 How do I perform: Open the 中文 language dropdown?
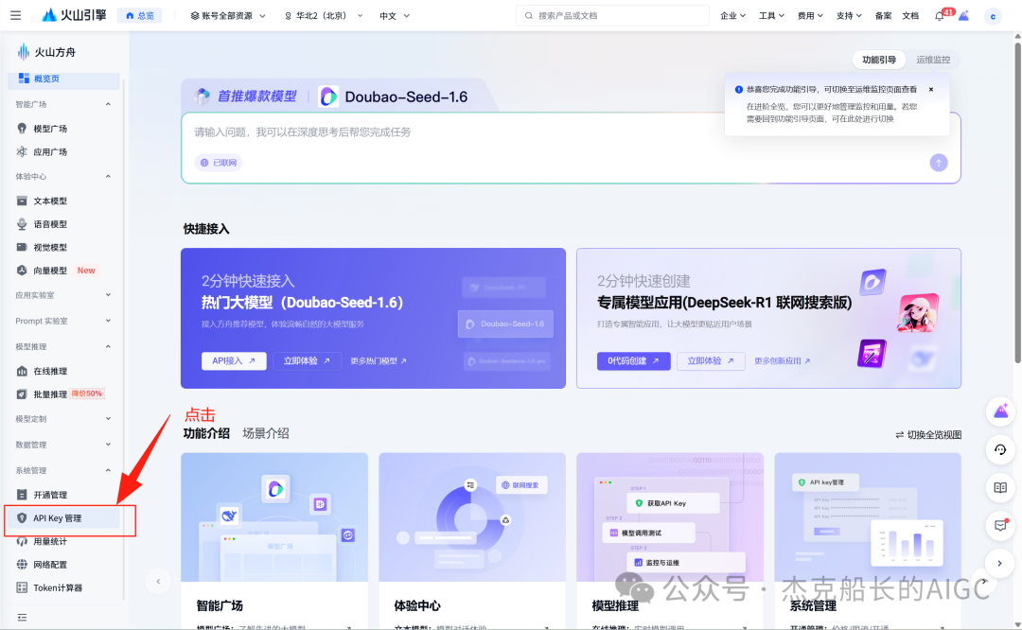pyautogui.click(x=395, y=16)
